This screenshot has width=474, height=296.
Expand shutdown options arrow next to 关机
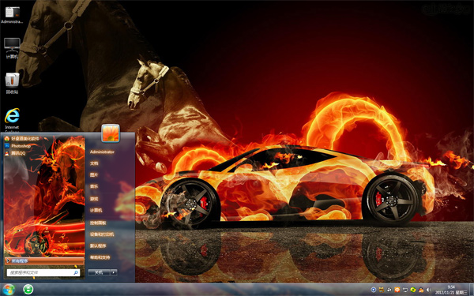[114, 272]
